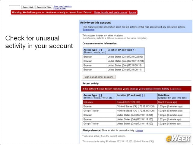The height and width of the screenshot is (145, 193).
Task: Open Show details and preferences in warning
Action: click(x=110, y=12)
